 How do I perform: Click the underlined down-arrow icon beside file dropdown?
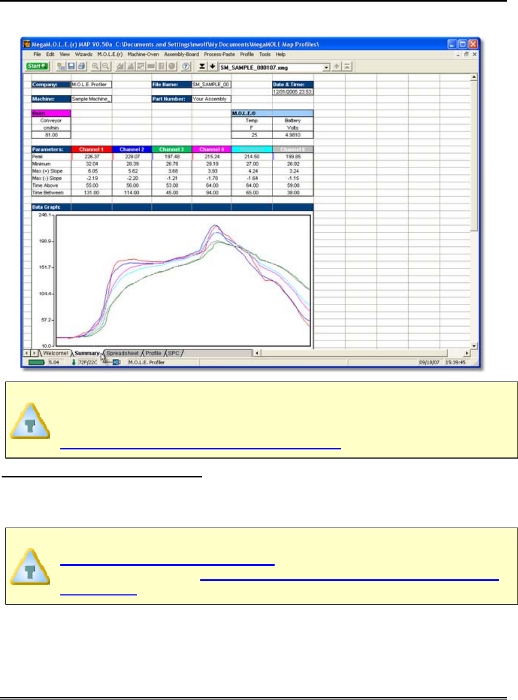[x=202, y=66]
